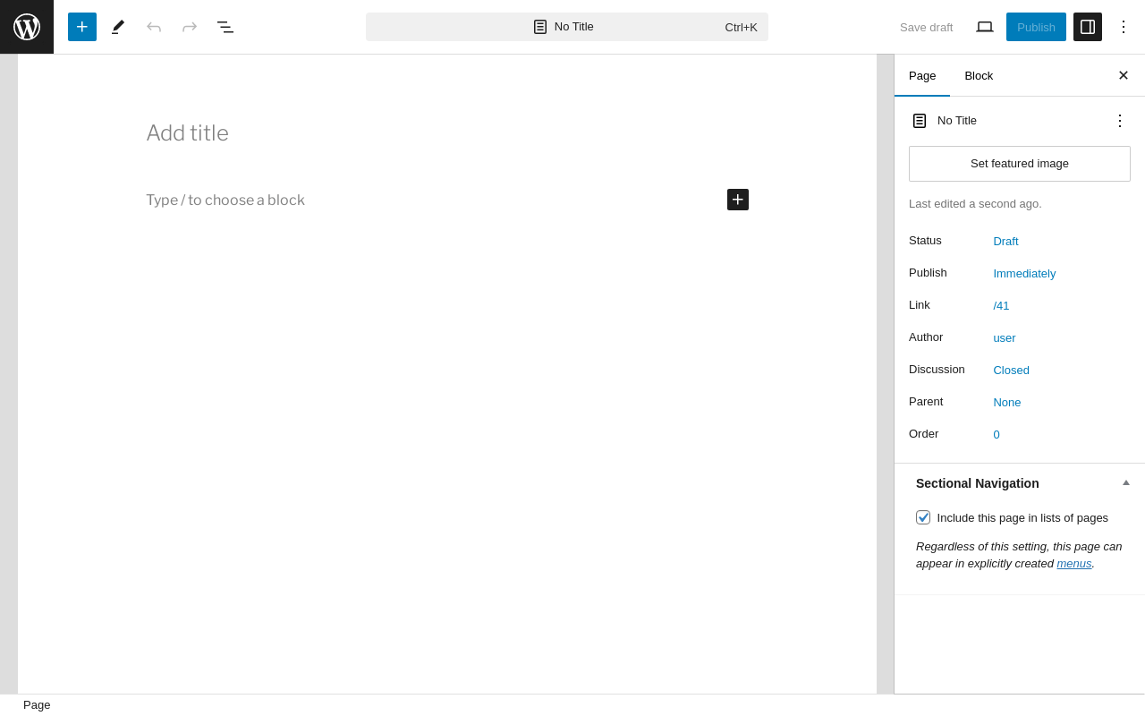Click the 'Last edited a second ago.' text
Screen dimensions: 1145x716
pos(975,204)
